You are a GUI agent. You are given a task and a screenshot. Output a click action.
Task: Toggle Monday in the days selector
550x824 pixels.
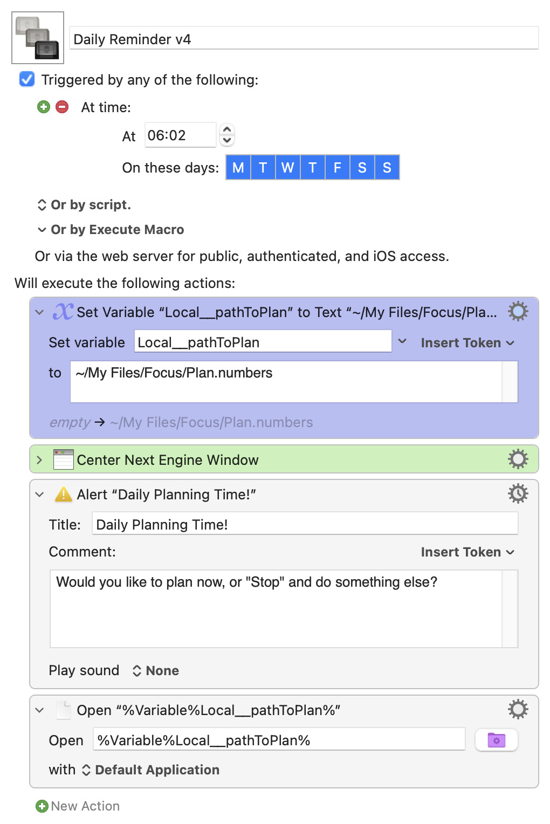pos(238,168)
